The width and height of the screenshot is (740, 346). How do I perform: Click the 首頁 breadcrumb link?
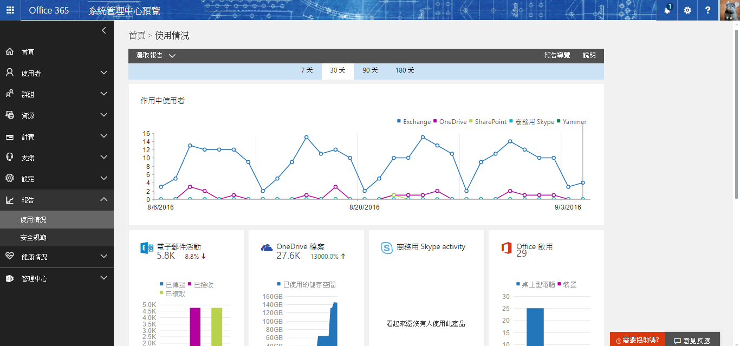click(x=137, y=36)
